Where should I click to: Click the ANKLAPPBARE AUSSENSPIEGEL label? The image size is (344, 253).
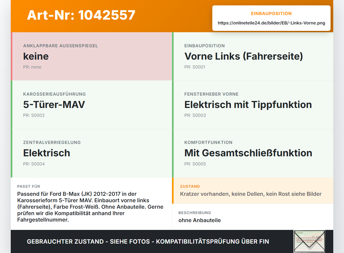(x=60, y=46)
